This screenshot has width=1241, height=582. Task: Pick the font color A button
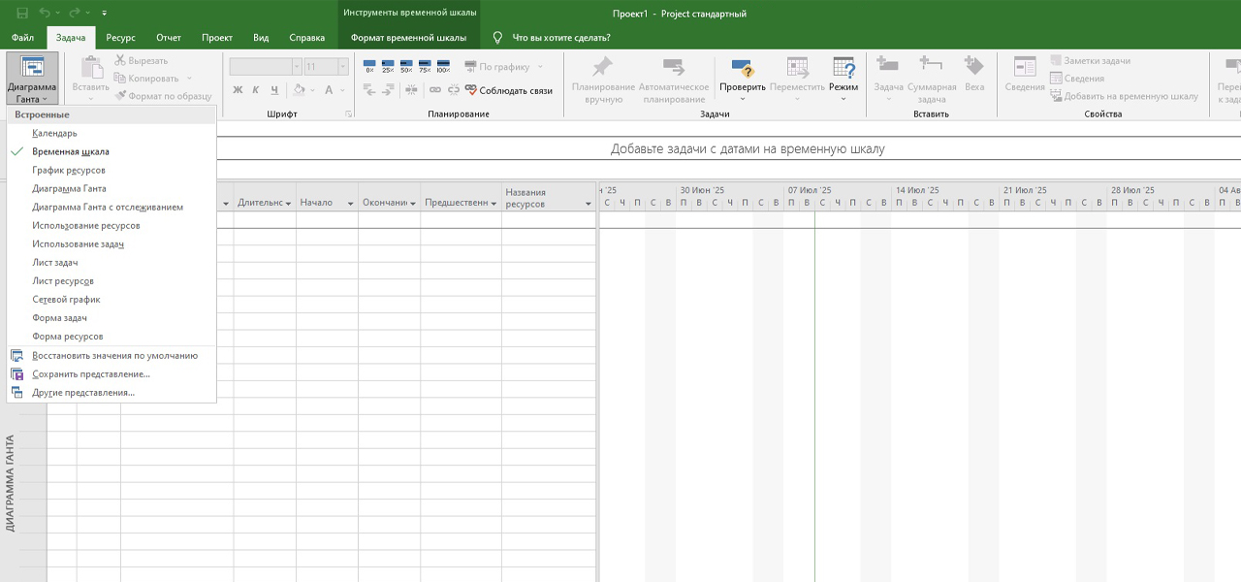[x=329, y=90]
